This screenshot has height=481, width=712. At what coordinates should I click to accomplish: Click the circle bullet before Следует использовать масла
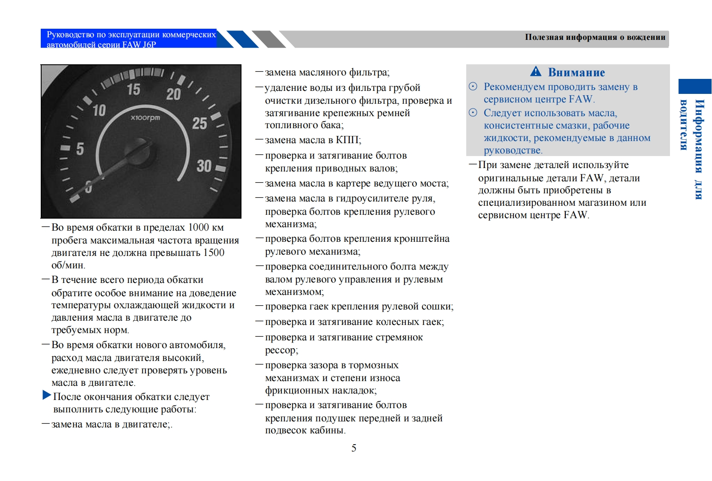(473, 113)
